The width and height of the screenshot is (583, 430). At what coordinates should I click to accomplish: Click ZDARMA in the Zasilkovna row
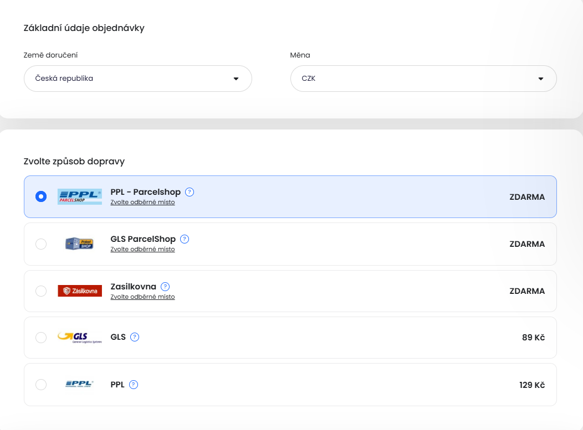pyautogui.click(x=527, y=291)
